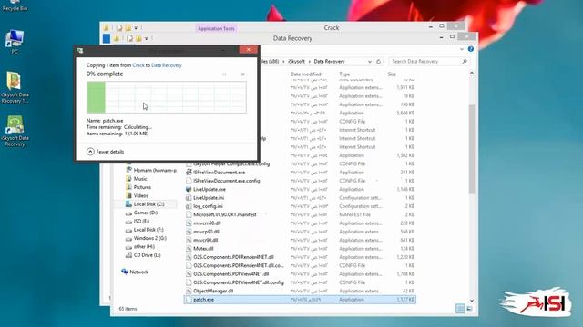Launch the iSkysoft Data Recovery desktop shortcut
This screenshot has height=327, width=583.
(15, 131)
